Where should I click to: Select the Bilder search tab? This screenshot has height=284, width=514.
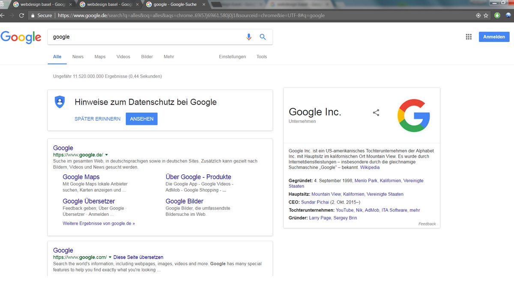tap(146, 57)
